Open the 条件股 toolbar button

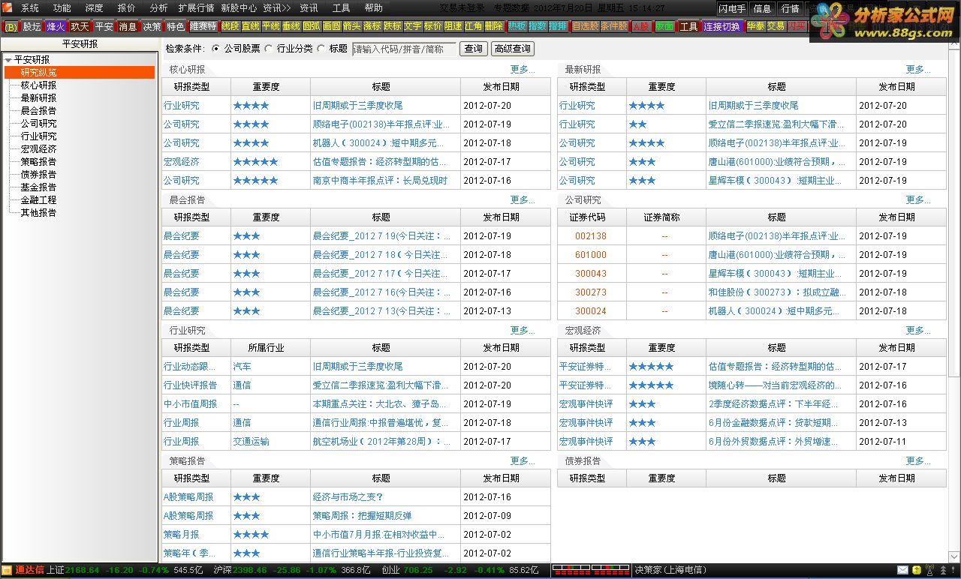click(613, 26)
